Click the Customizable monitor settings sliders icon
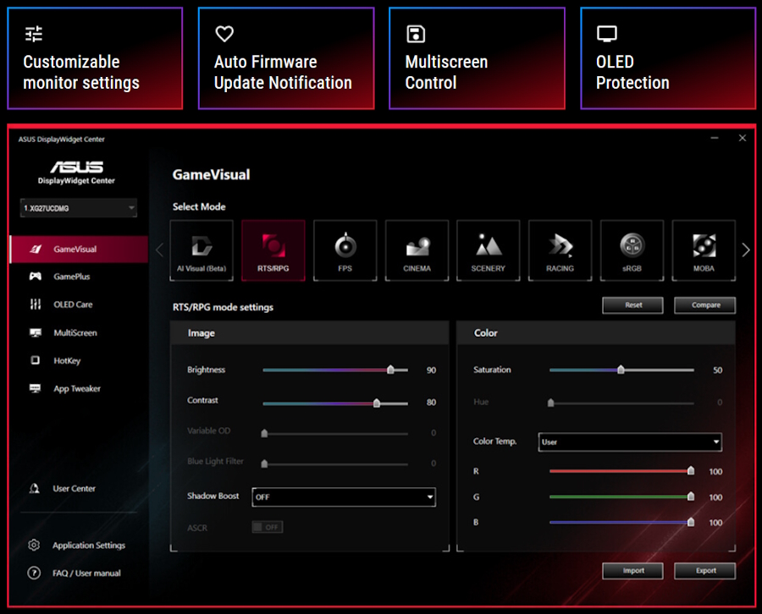The image size is (762, 614). click(34, 34)
